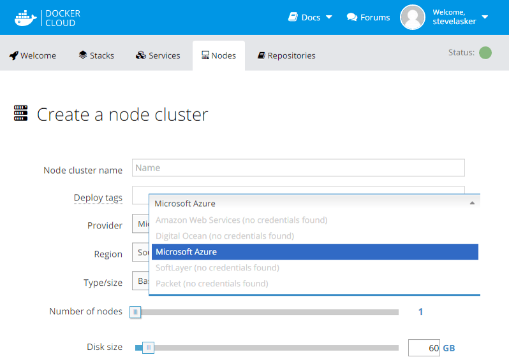
Task: Click the Number of nodes slider handle
Action: pyautogui.click(x=135, y=312)
